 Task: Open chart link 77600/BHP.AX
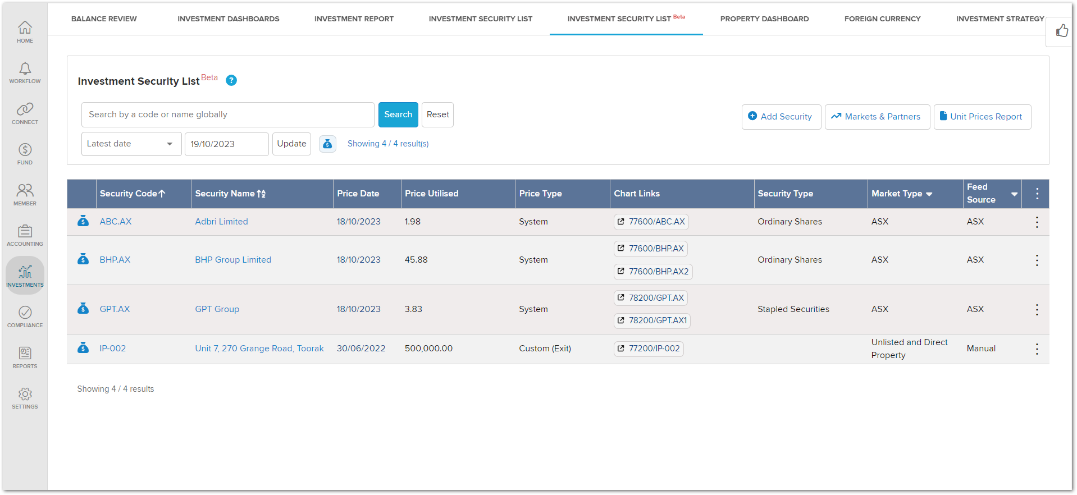(x=651, y=249)
